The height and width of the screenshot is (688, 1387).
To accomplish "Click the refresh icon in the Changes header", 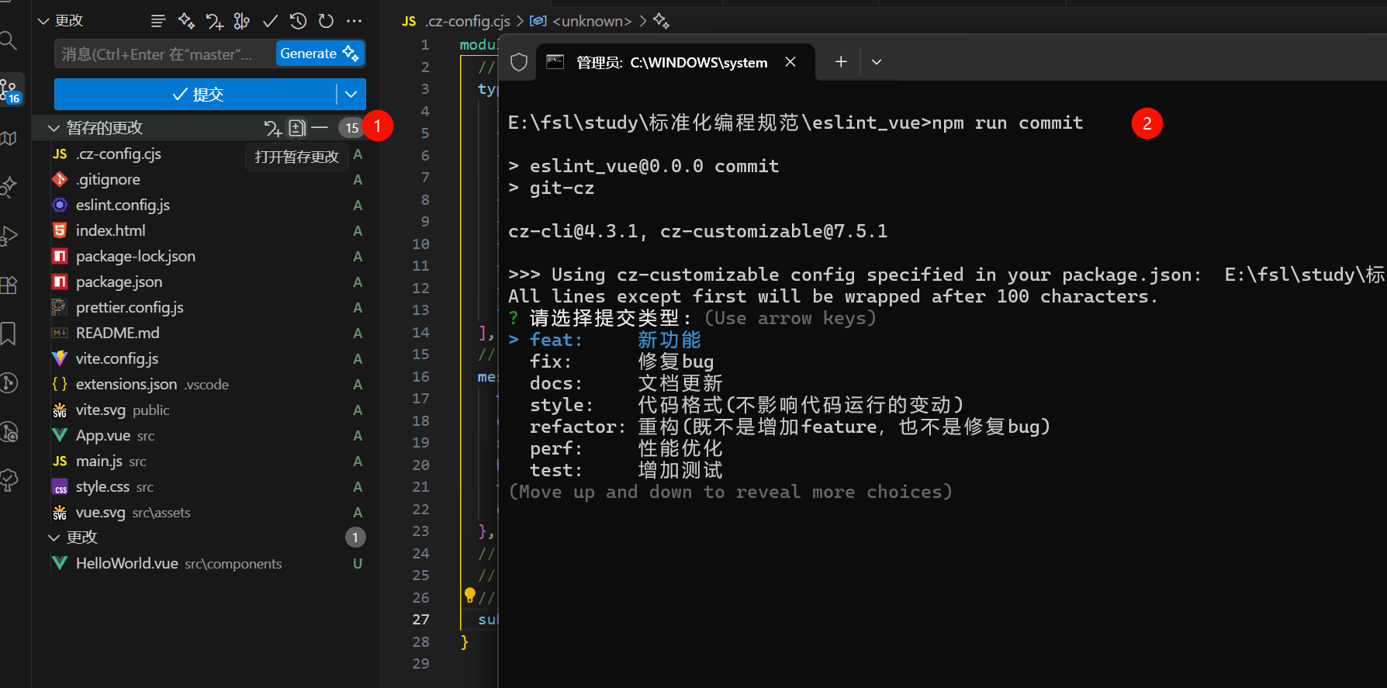I will click(x=327, y=21).
